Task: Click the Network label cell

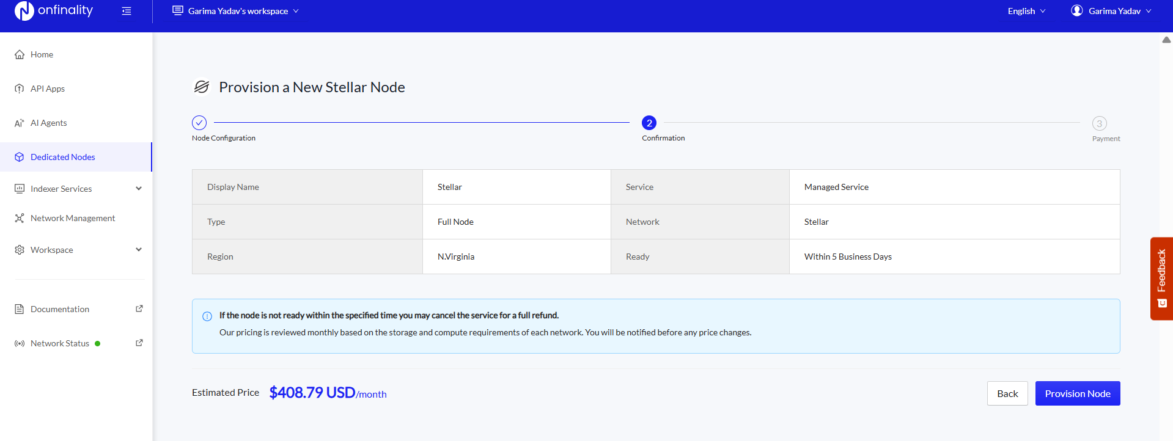Action: [700, 222]
